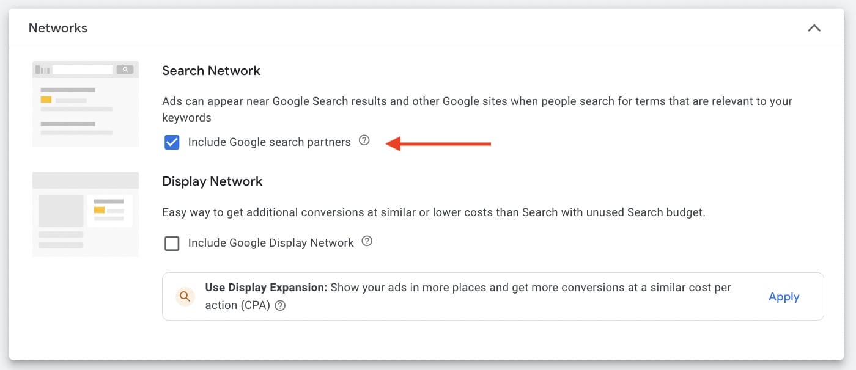Open the help tooltip for cost per action
856x370 pixels.
pos(280,305)
